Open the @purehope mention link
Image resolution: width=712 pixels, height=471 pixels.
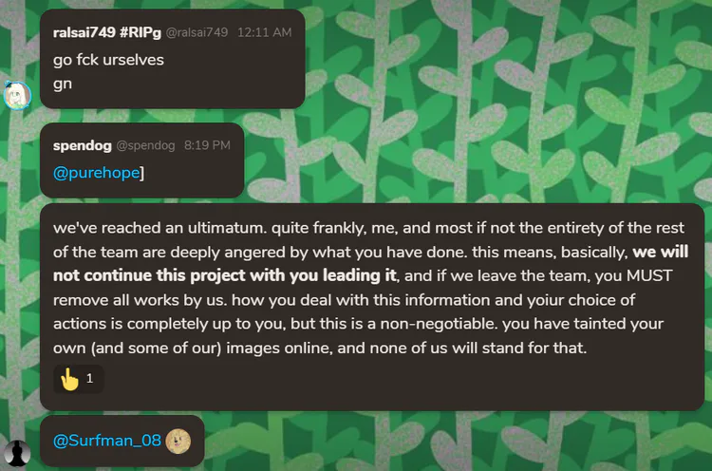(x=96, y=174)
